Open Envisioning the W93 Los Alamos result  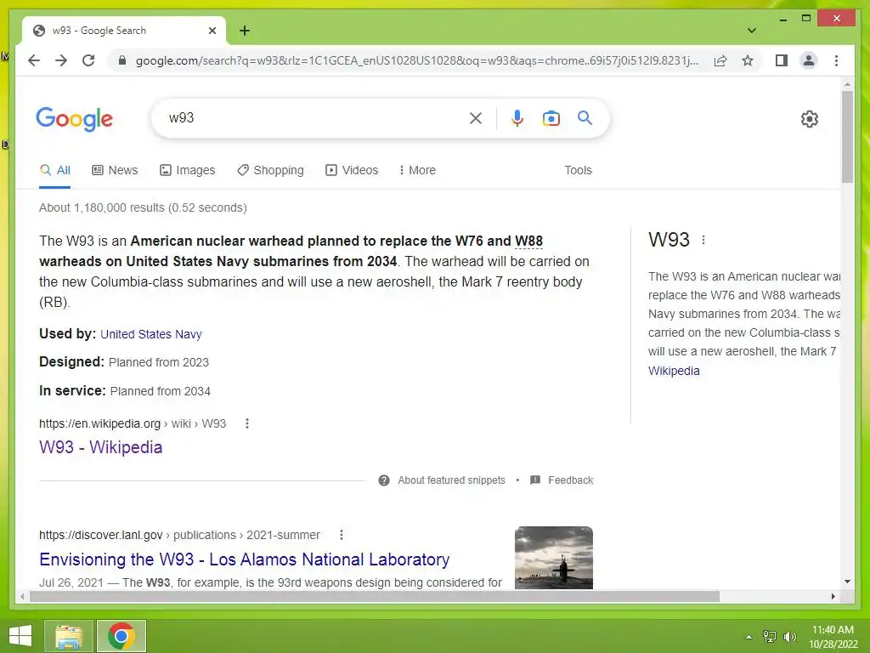point(244,559)
